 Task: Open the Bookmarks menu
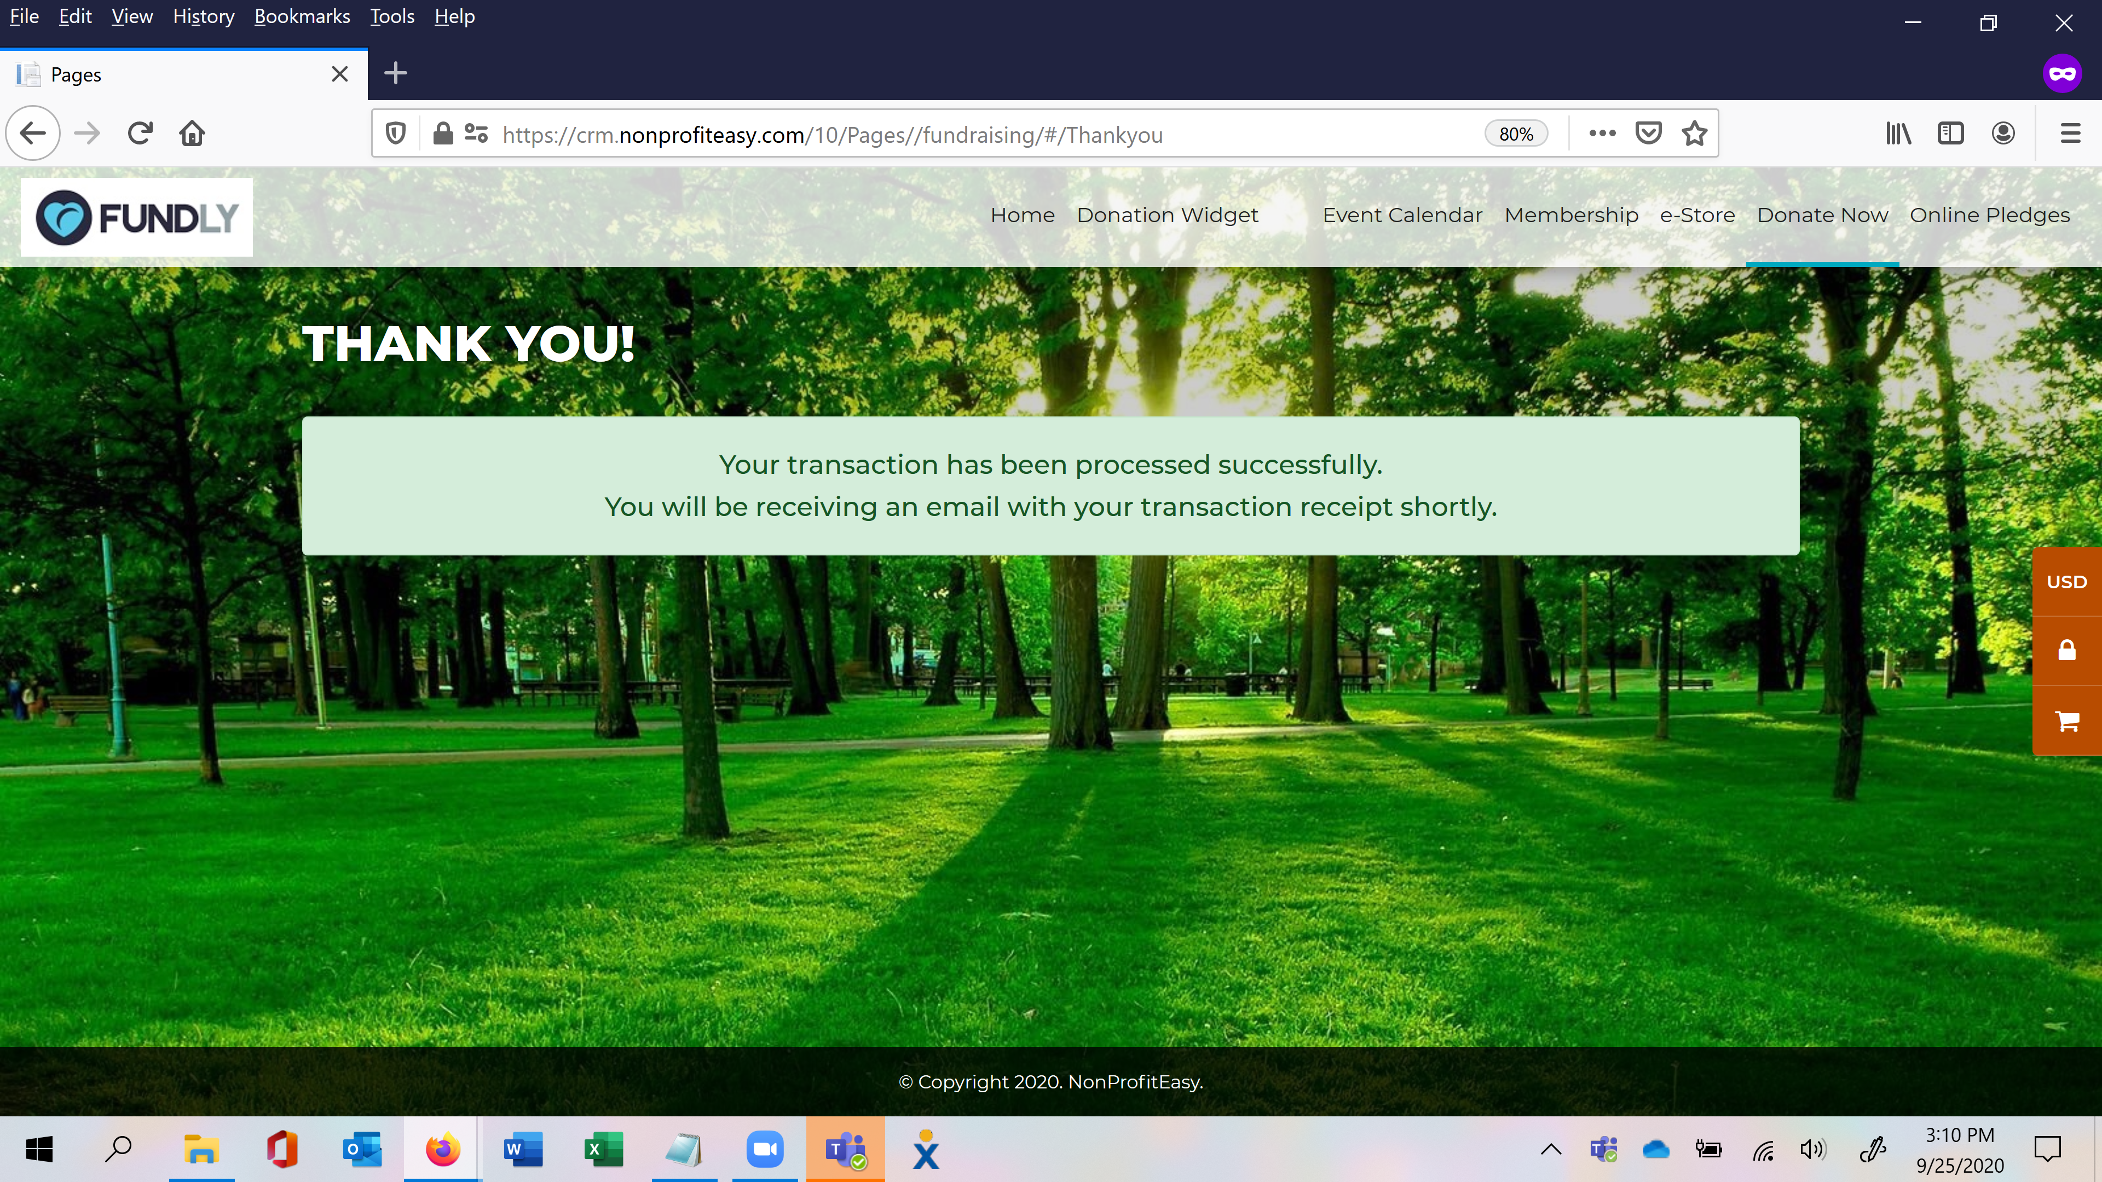[x=302, y=16]
